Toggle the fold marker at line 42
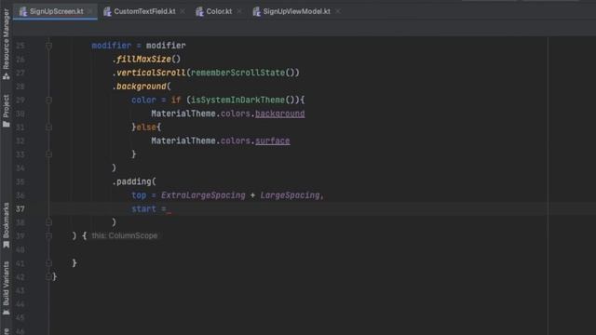This screenshot has height=335, width=596. click(49, 277)
